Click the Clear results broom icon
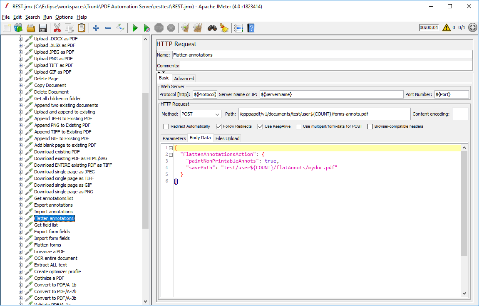Screen dimensions: 479x306 coord(185,28)
